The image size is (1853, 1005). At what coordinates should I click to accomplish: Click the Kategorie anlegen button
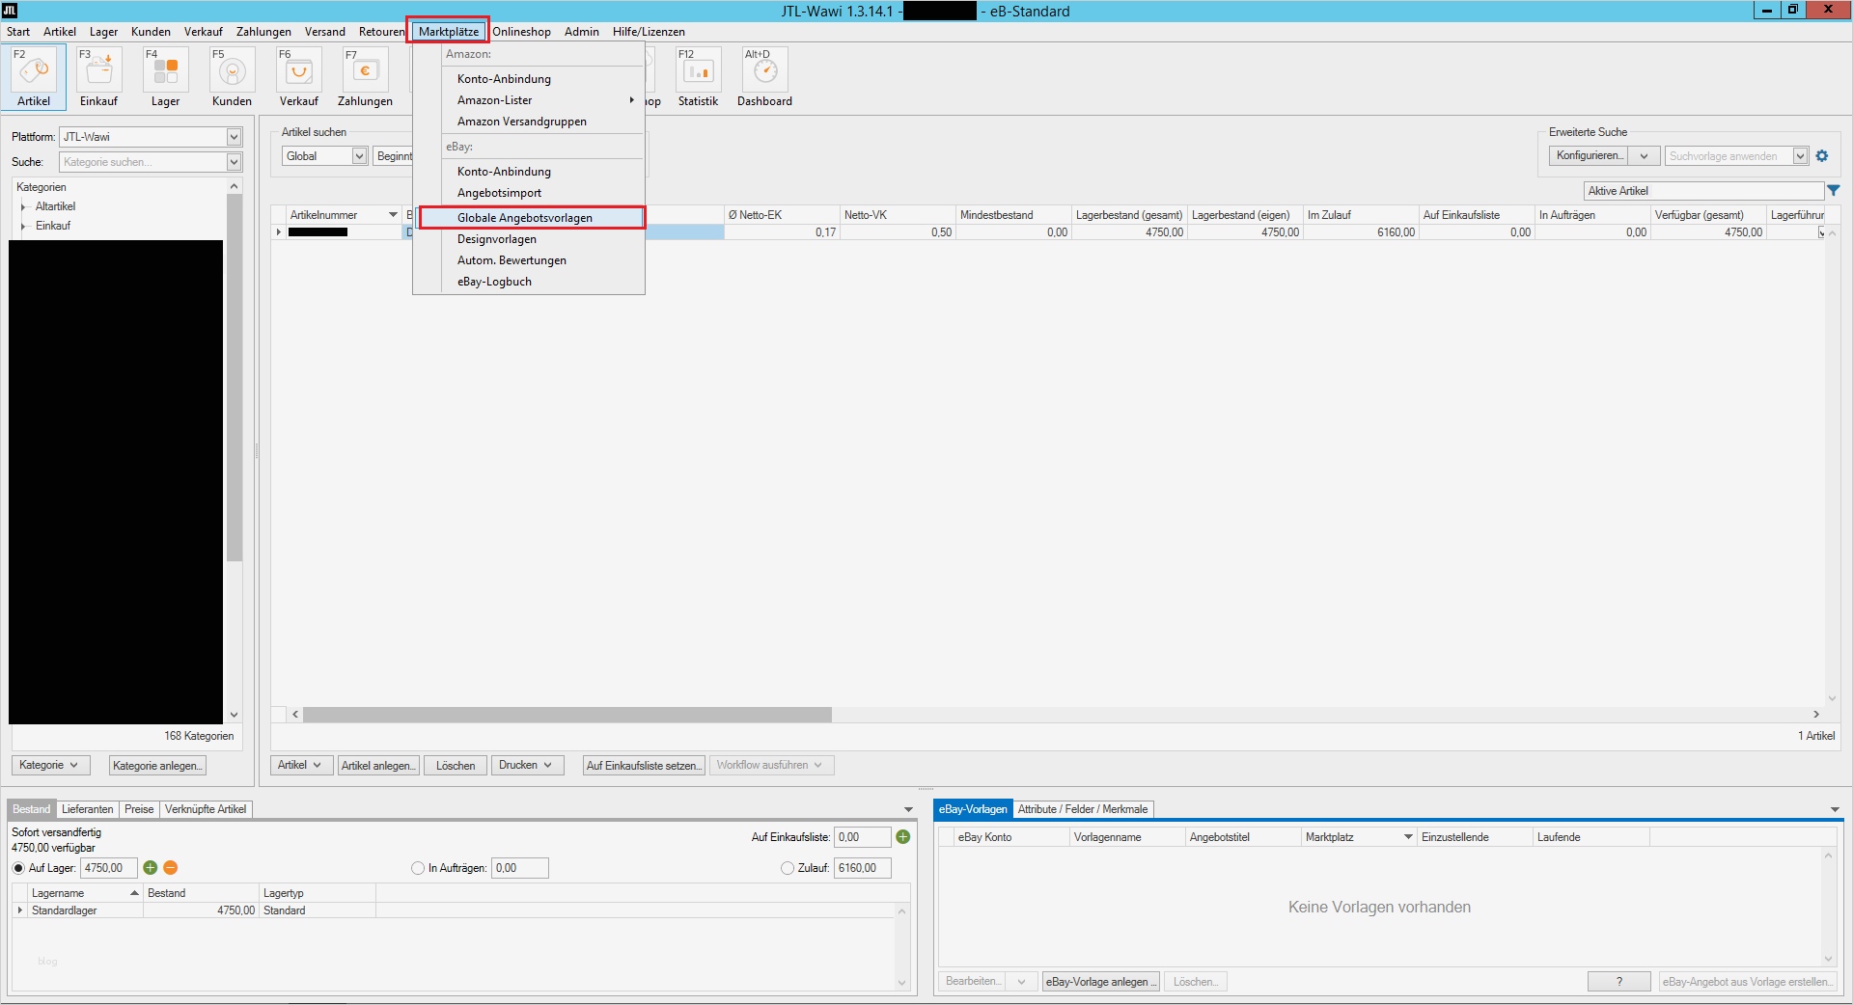pyautogui.click(x=157, y=766)
